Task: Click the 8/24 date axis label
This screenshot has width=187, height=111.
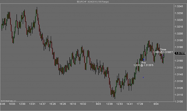Action: [156, 104]
